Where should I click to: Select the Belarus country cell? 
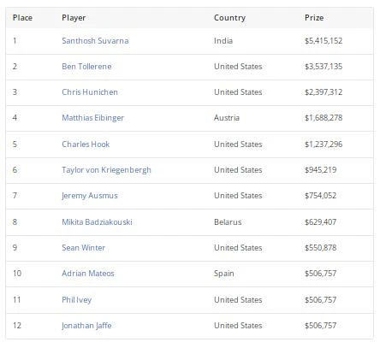click(228, 222)
